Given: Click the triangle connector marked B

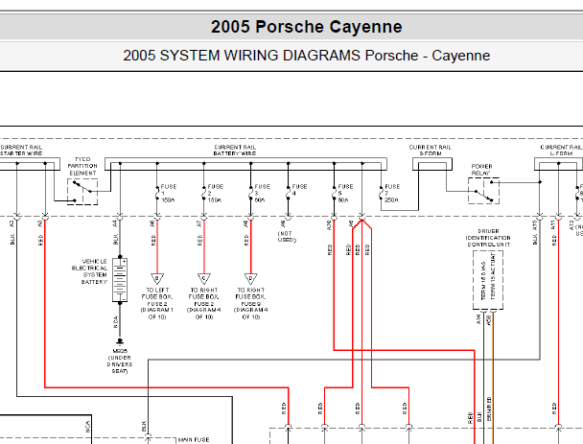Looking at the screenshot, I should click(x=157, y=278).
